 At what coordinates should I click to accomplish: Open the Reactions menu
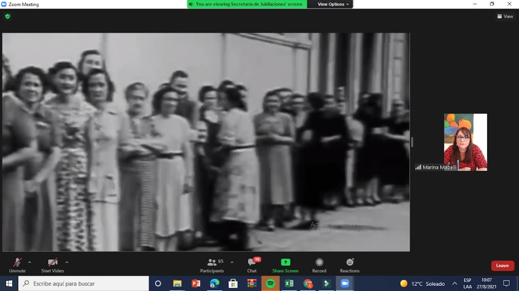[350, 265]
